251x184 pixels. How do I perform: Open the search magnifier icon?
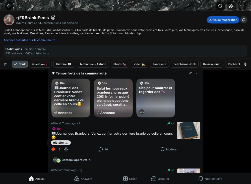point(220,6)
